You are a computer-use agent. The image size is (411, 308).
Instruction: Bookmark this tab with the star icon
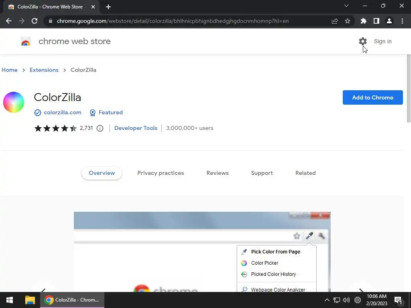[x=348, y=21]
